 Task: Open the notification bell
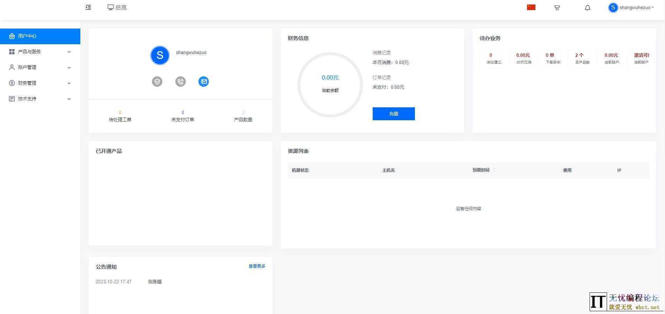[587, 8]
